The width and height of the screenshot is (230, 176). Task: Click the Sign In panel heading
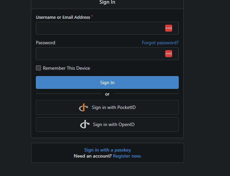pyautogui.click(x=107, y=2)
